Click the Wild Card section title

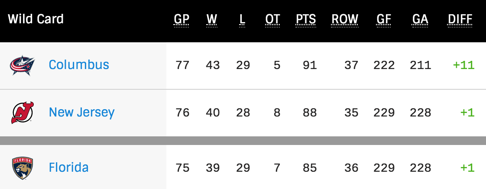36,19
